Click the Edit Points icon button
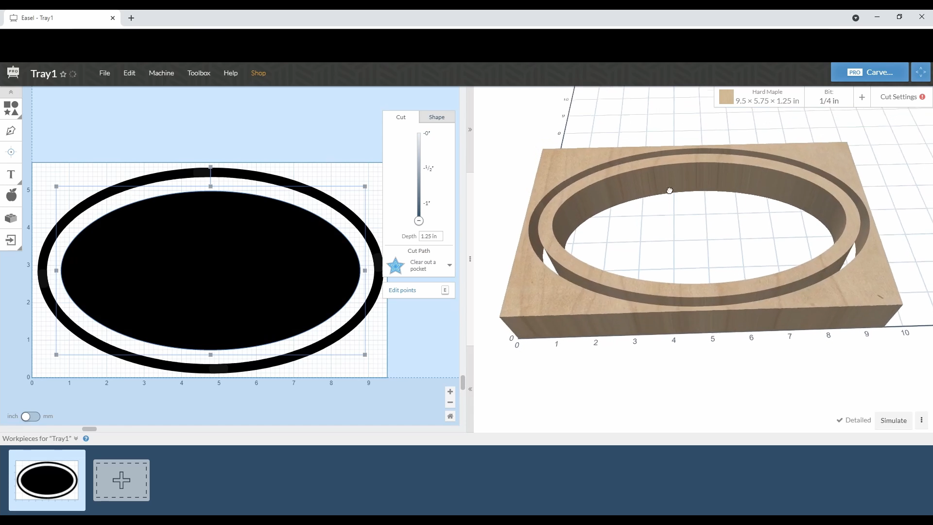933x525 pixels. pos(445,290)
